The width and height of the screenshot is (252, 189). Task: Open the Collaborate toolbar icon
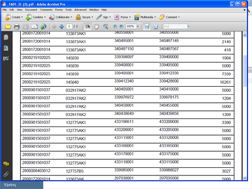click(x=51, y=17)
